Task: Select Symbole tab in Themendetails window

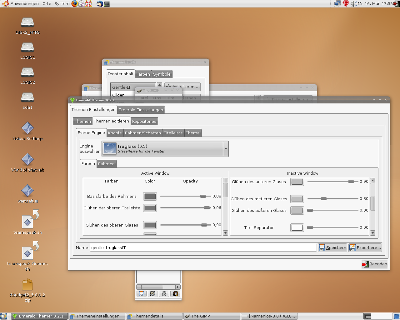Action: pos(162,74)
